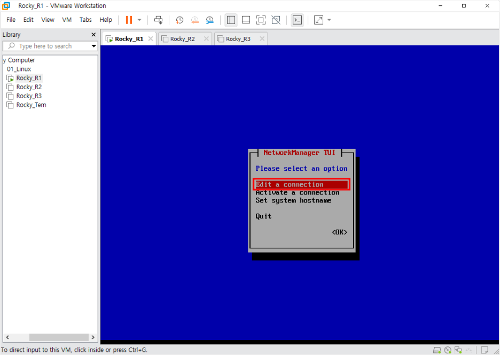
Task: Maximize the VMware Workstation window
Action: click(x=464, y=6)
